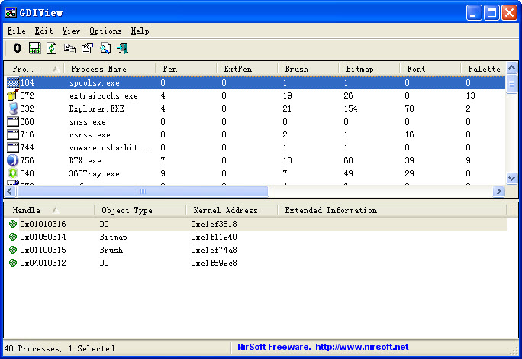Click the Copy selected items toolbar icon

pos(69,49)
